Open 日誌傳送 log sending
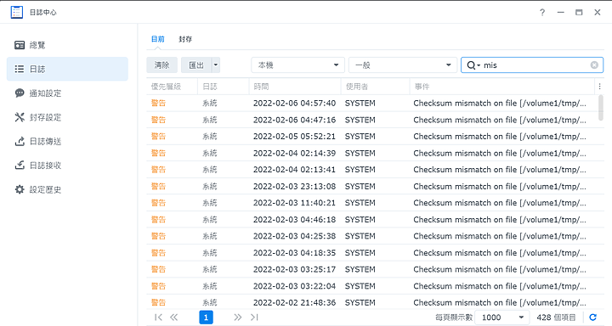 coord(67,142)
